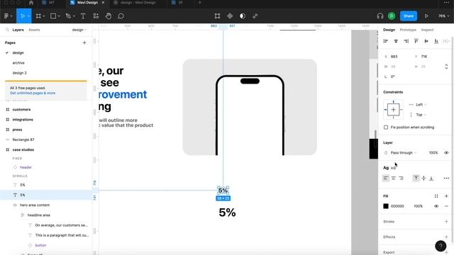Click the black fill color swatch
Image resolution: width=454 pixels, height=255 pixels.
[x=386, y=206]
